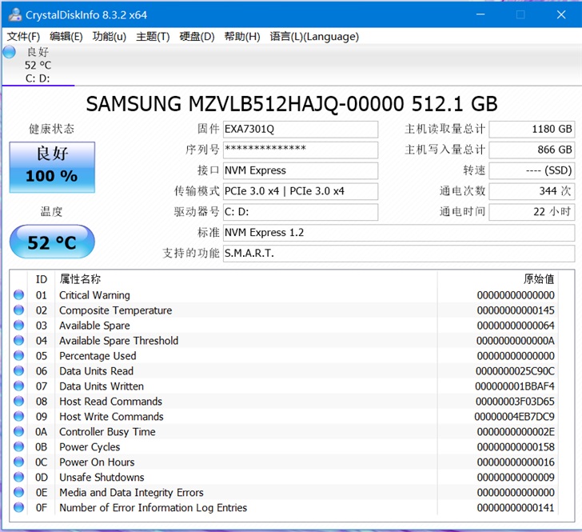Click the 属性名称 column header
The height and width of the screenshot is (532, 582).
tap(80, 279)
